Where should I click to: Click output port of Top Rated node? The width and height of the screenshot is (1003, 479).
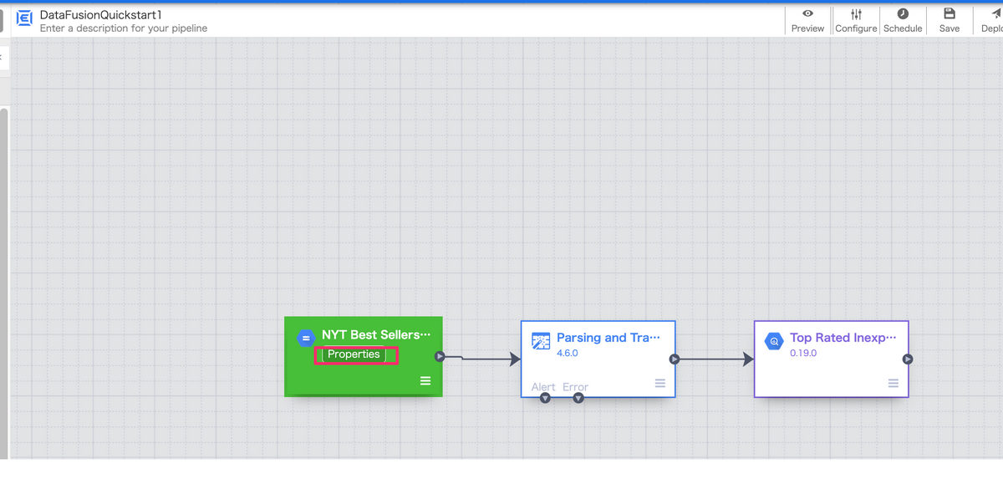(x=908, y=359)
